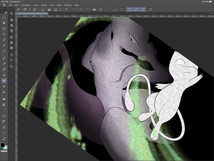Clear the canvas with the delete toolbar icon
This screenshot has width=214, height=161.
point(81,9)
